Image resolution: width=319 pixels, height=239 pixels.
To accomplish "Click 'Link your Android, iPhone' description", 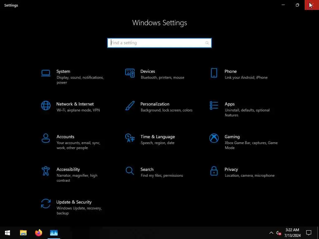I will click(246, 77).
